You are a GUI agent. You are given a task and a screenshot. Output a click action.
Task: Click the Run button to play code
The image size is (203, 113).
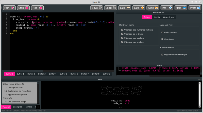pos(9,8)
